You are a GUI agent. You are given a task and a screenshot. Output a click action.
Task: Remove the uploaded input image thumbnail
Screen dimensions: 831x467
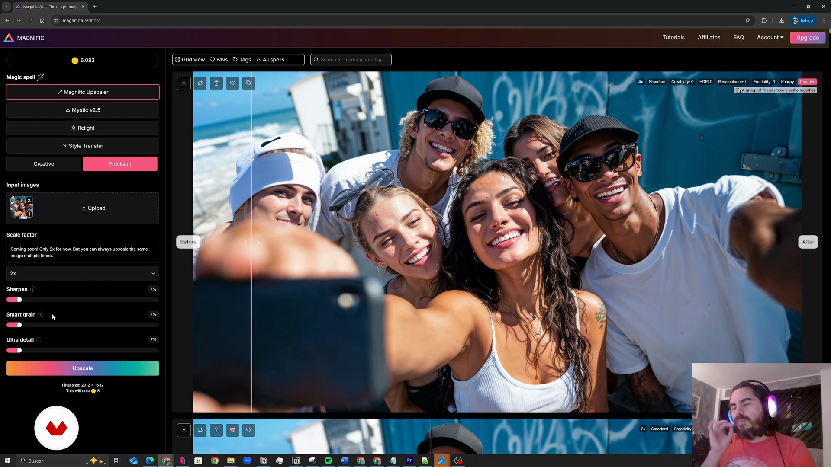click(x=29, y=200)
